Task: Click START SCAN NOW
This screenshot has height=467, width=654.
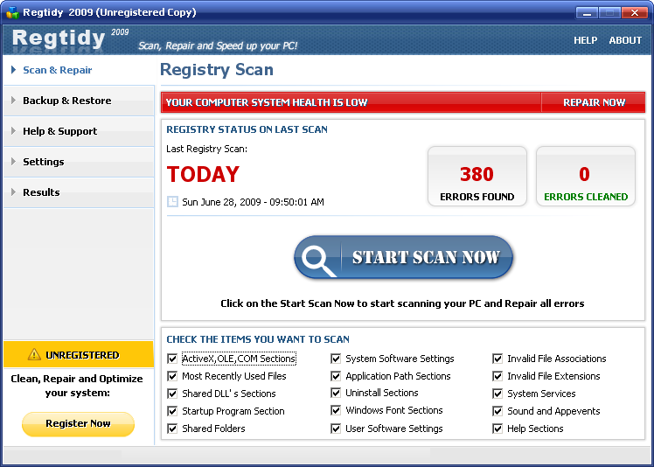Action: click(x=403, y=257)
